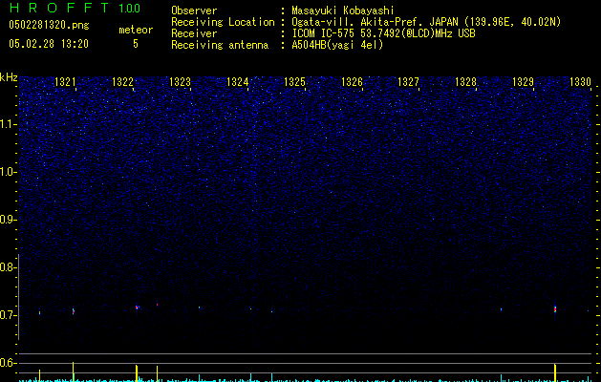
Task: Click the 1326 time axis marker
Action: [x=352, y=82]
